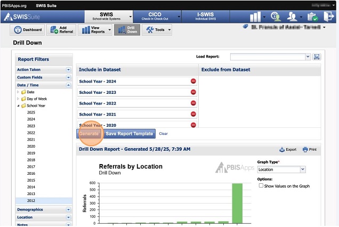
Task: Open View Reports
Action: point(95,30)
